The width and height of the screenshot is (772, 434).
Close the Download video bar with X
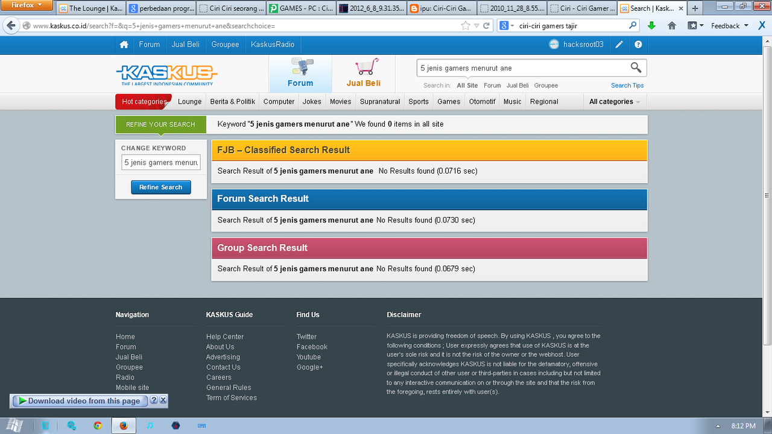click(x=163, y=400)
